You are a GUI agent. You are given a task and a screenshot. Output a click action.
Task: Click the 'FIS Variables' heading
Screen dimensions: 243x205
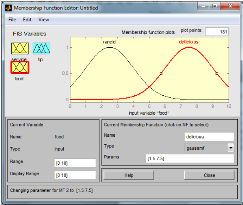(x=30, y=34)
